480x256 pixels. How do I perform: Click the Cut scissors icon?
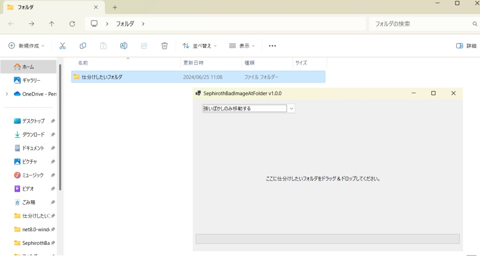click(x=62, y=46)
